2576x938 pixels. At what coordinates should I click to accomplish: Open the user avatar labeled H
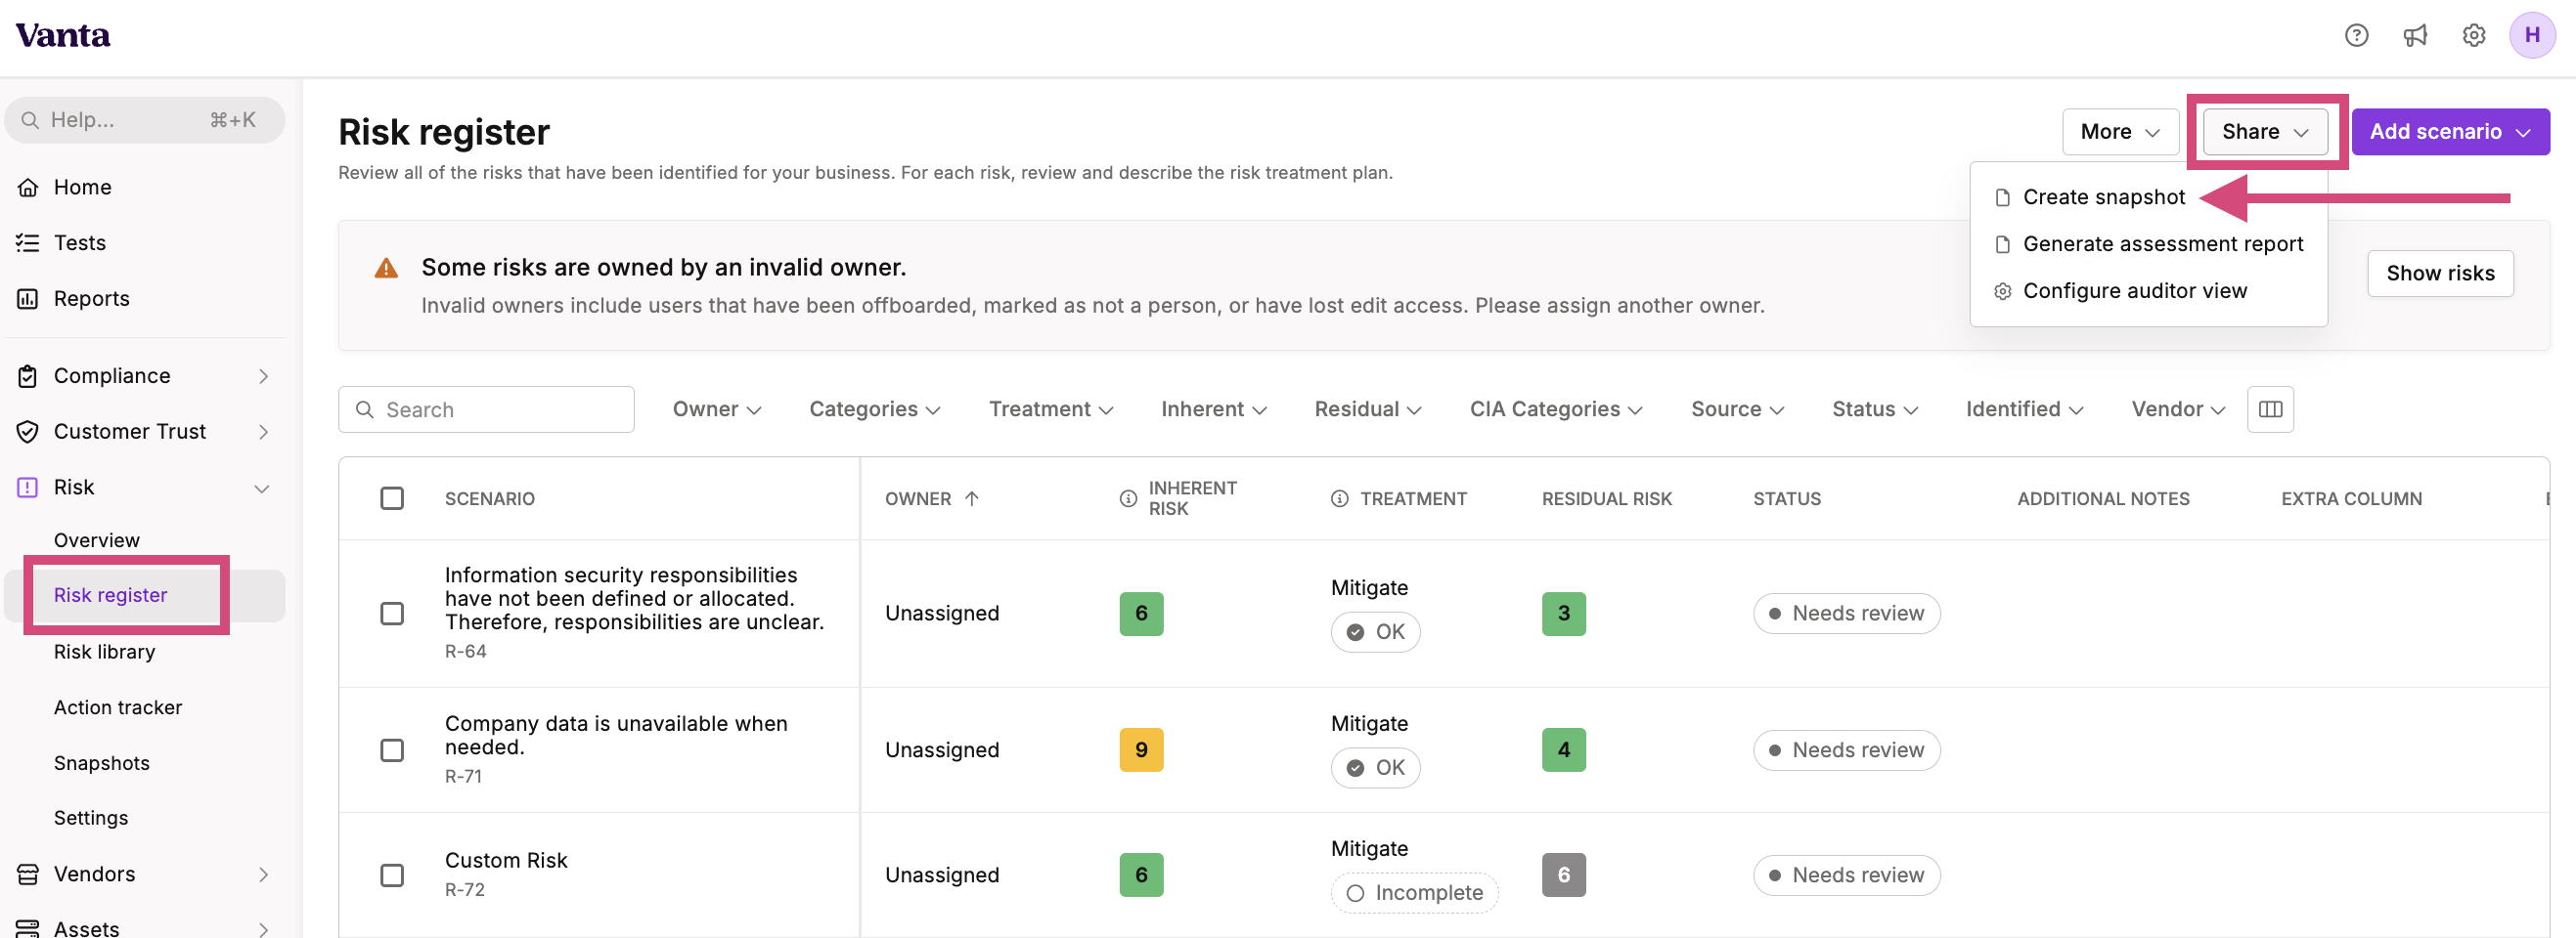(x=2531, y=35)
